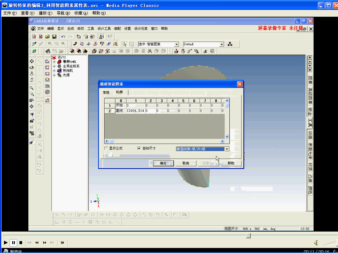
Task: Expand the 照相机 tree node
Action: pyautogui.click(x=54, y=71)
